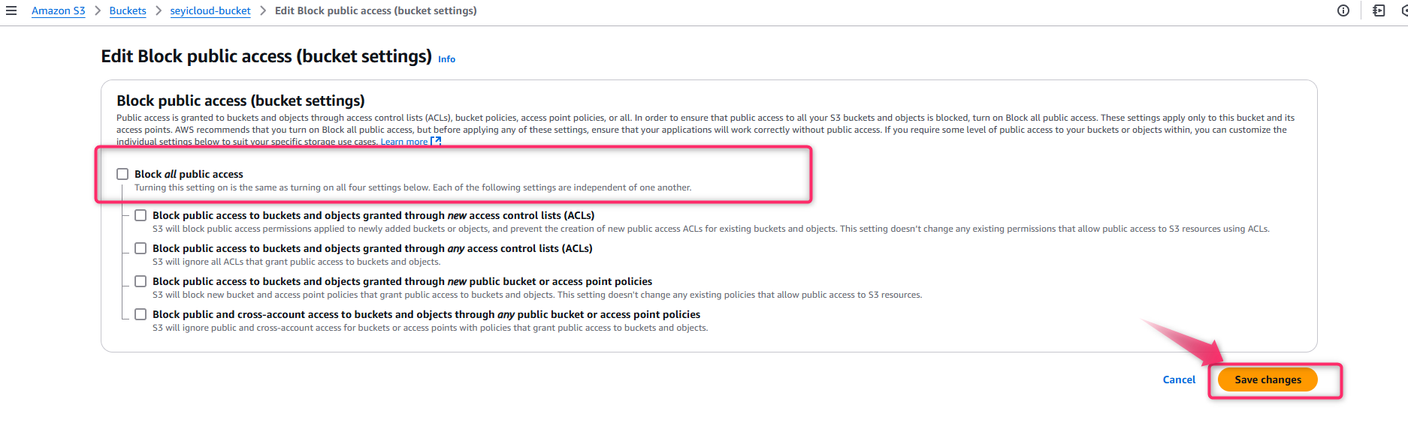Click the external link icon beside Learn more
Screen dimensions: 1408x429
coord(436,141)
